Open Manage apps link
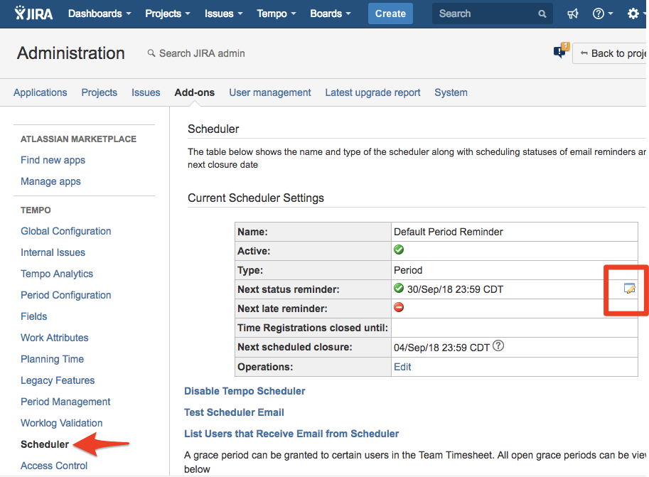Screen dimensions: 649x477 click(51, 181)
